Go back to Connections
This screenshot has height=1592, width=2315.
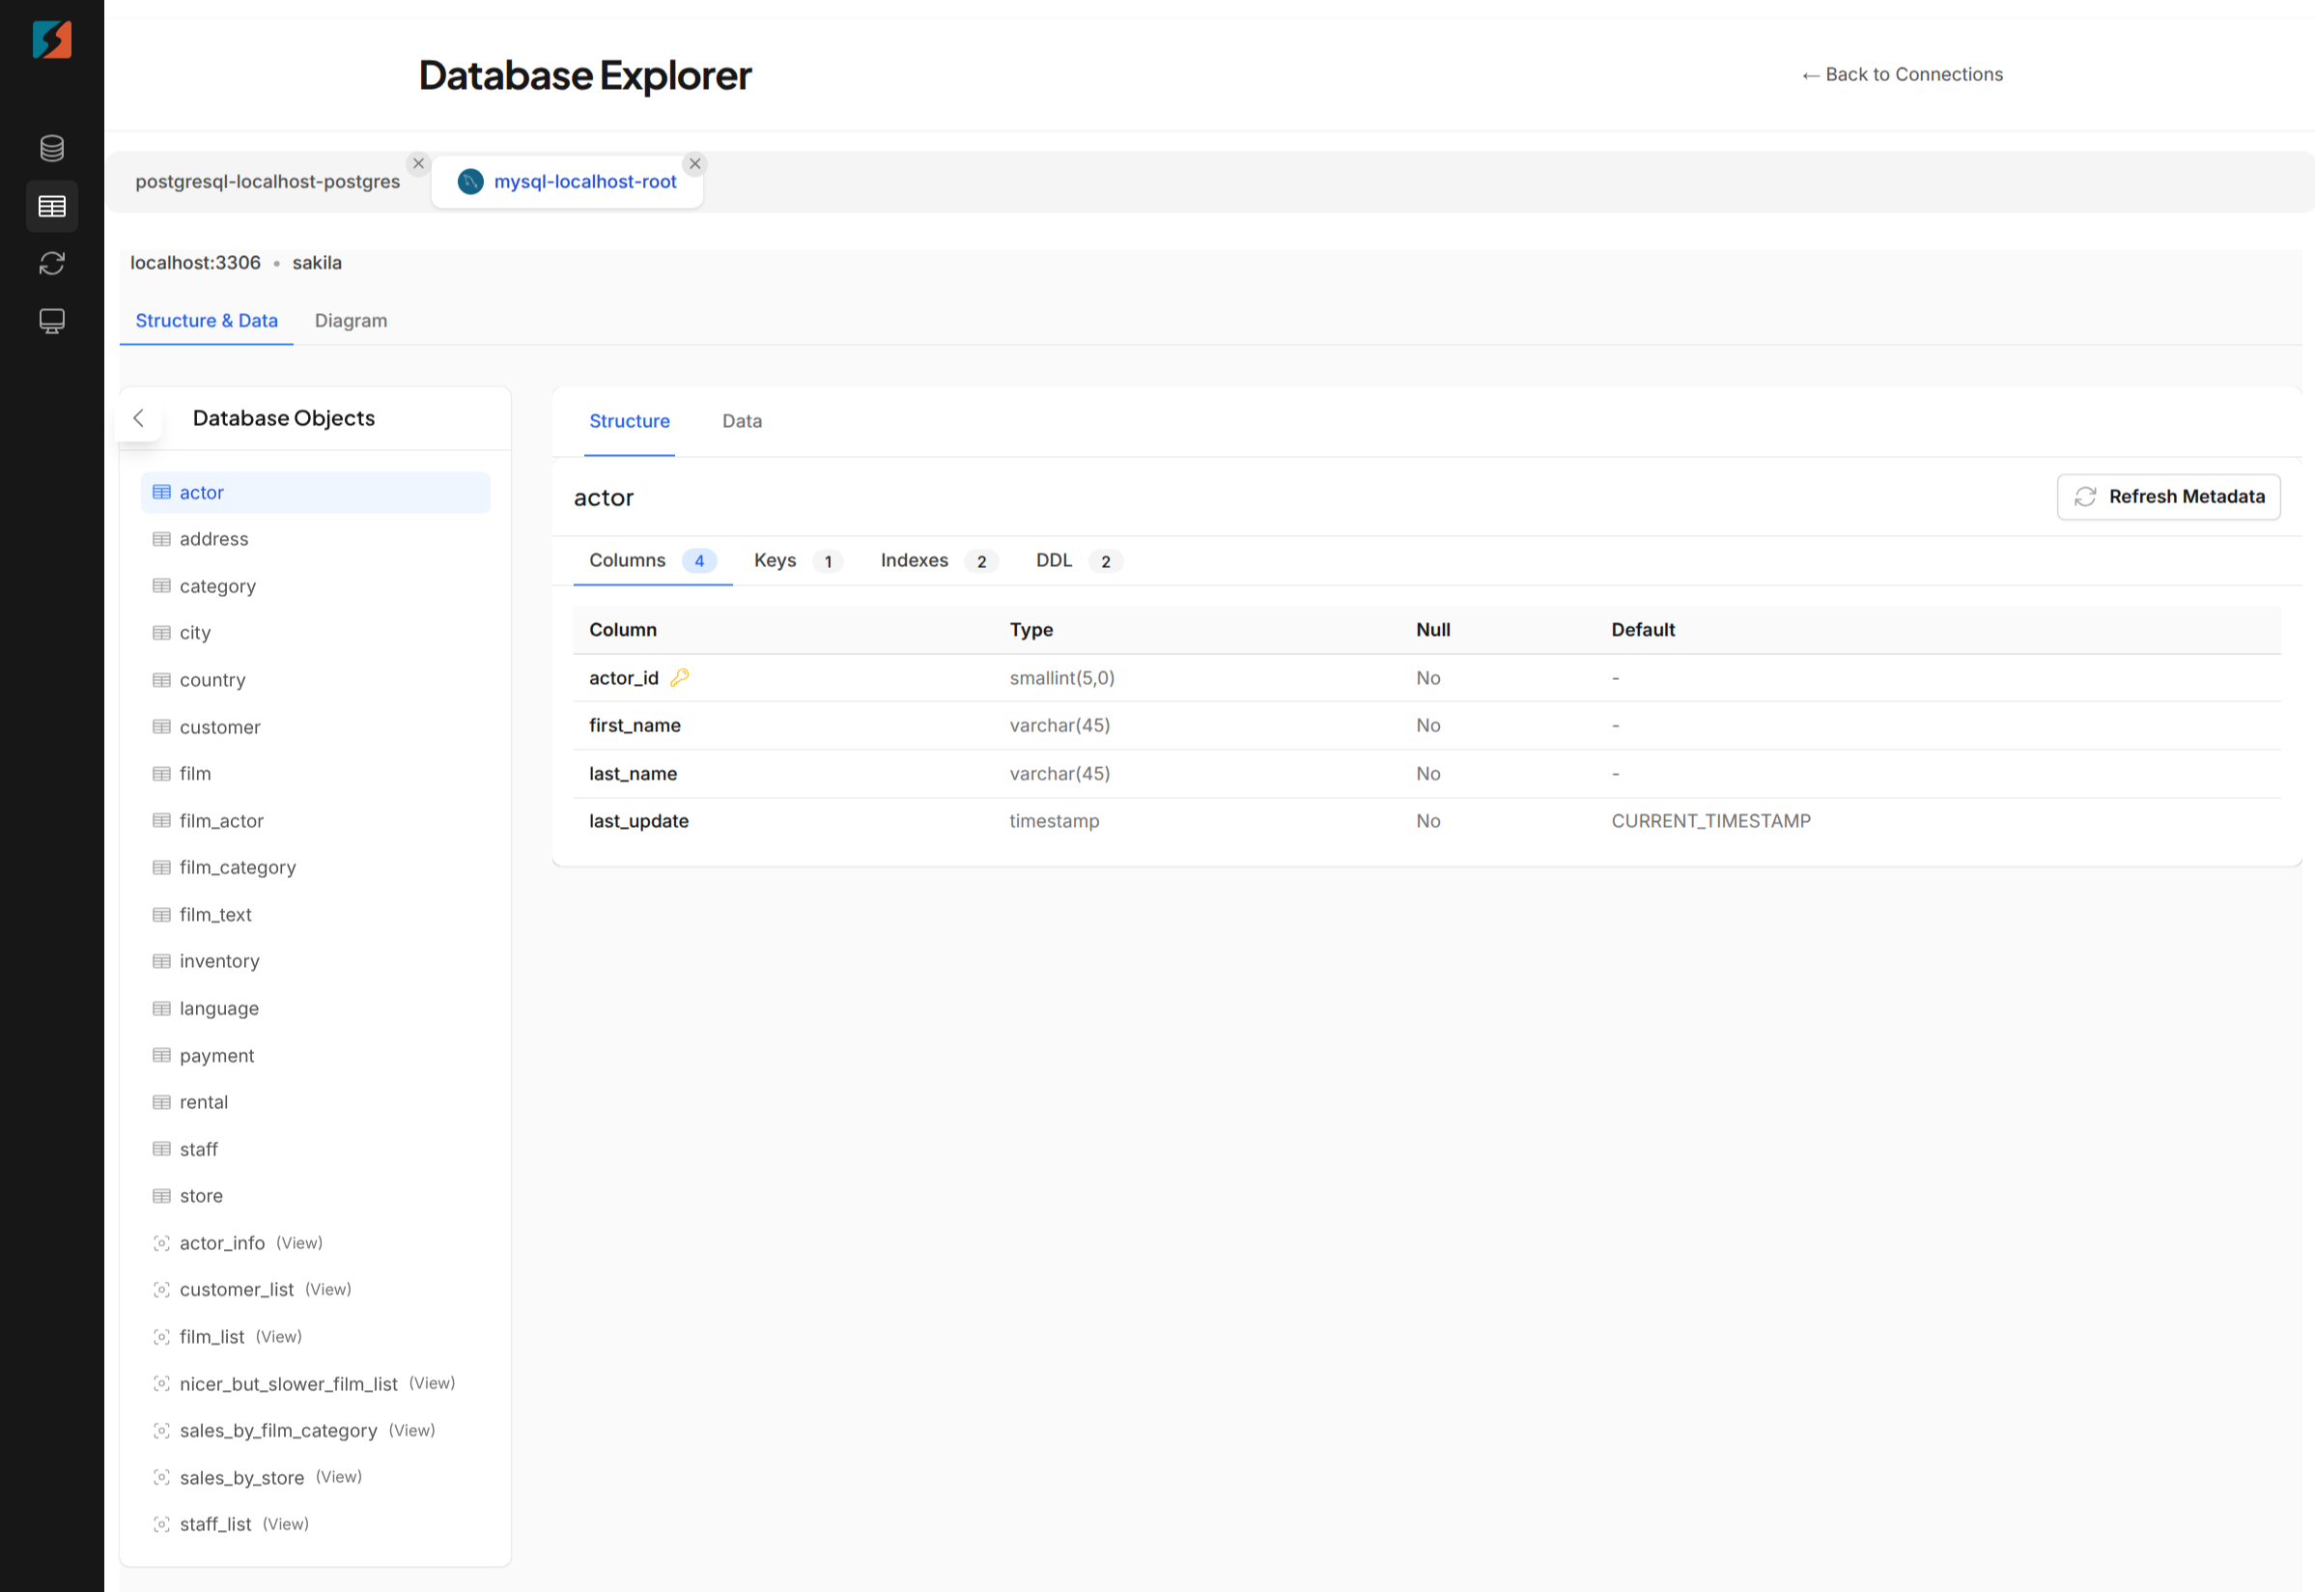[1903, 73]
